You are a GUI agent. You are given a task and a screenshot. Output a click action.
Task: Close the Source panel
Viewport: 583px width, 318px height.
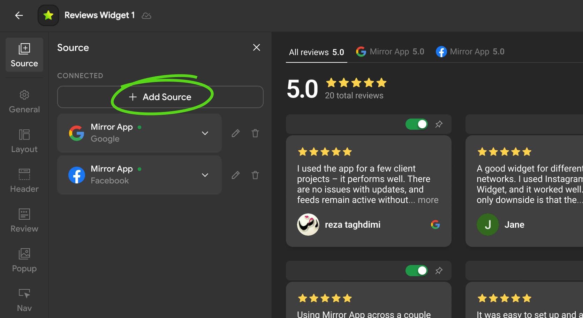257,47
